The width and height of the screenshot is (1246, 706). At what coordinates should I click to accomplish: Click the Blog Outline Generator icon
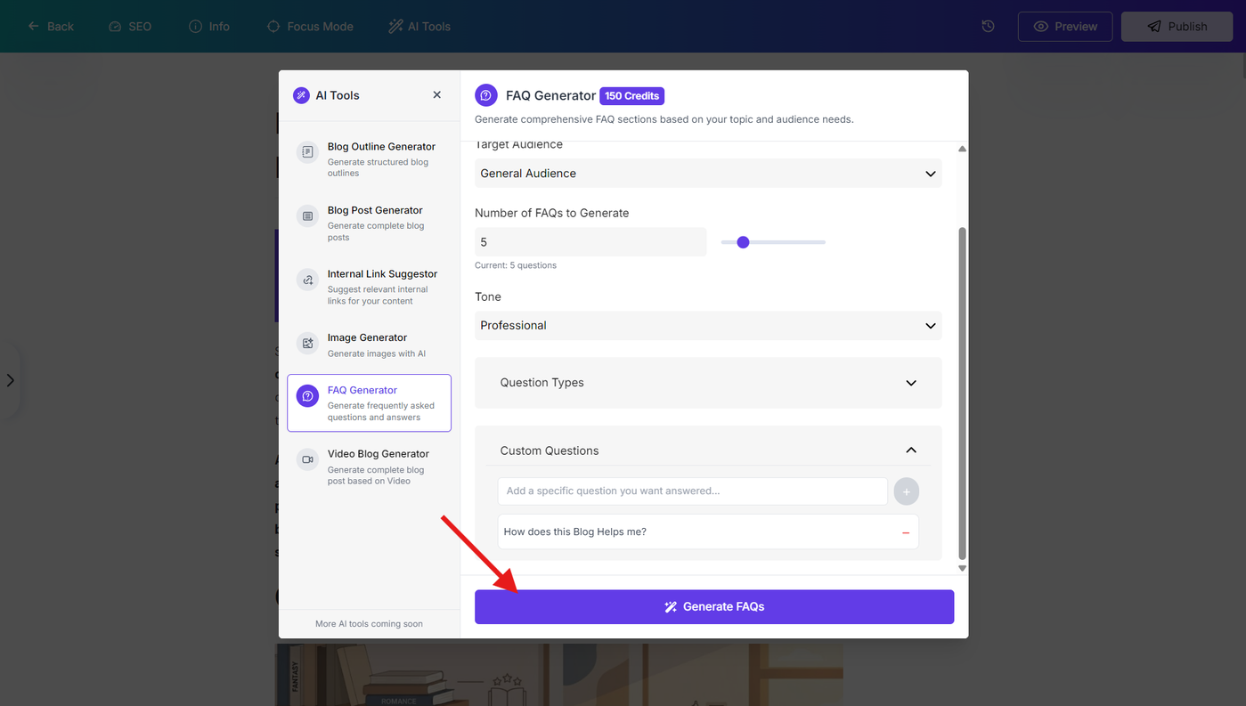click(307, 152)
